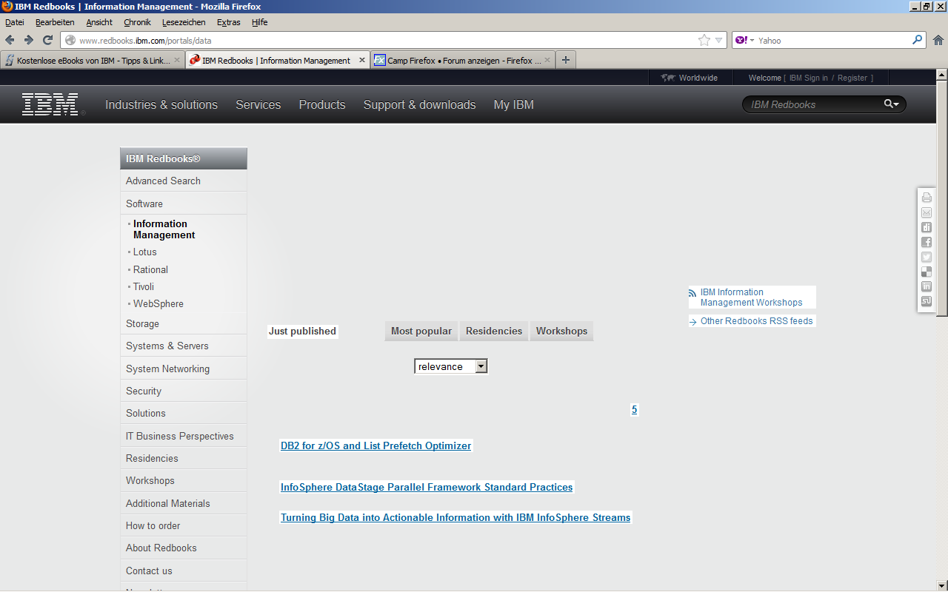Click the Register link
This screenshot has width=948, height=592.
click(x=852, y=78)
